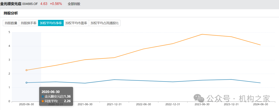Click the 2022-06-30 x-axis label

(143, 105)
